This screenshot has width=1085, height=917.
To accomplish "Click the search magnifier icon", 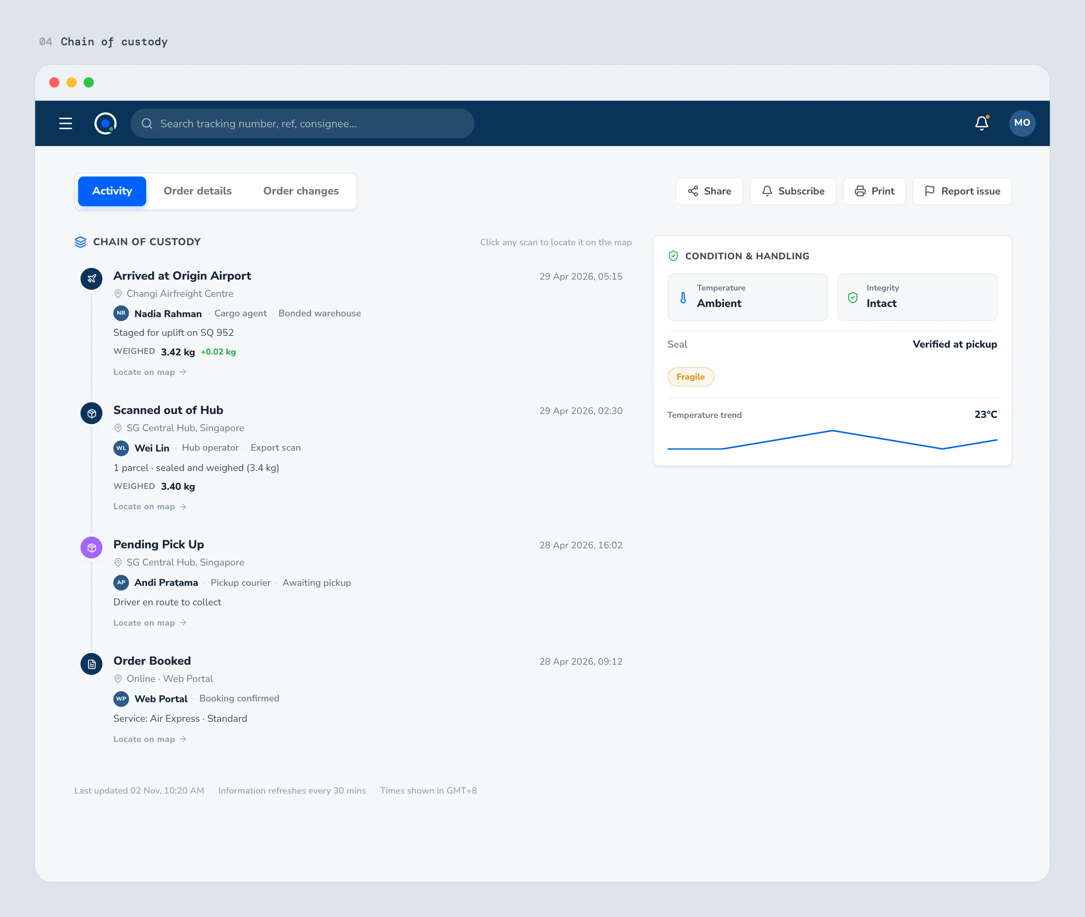I will [x=147, y=123].
